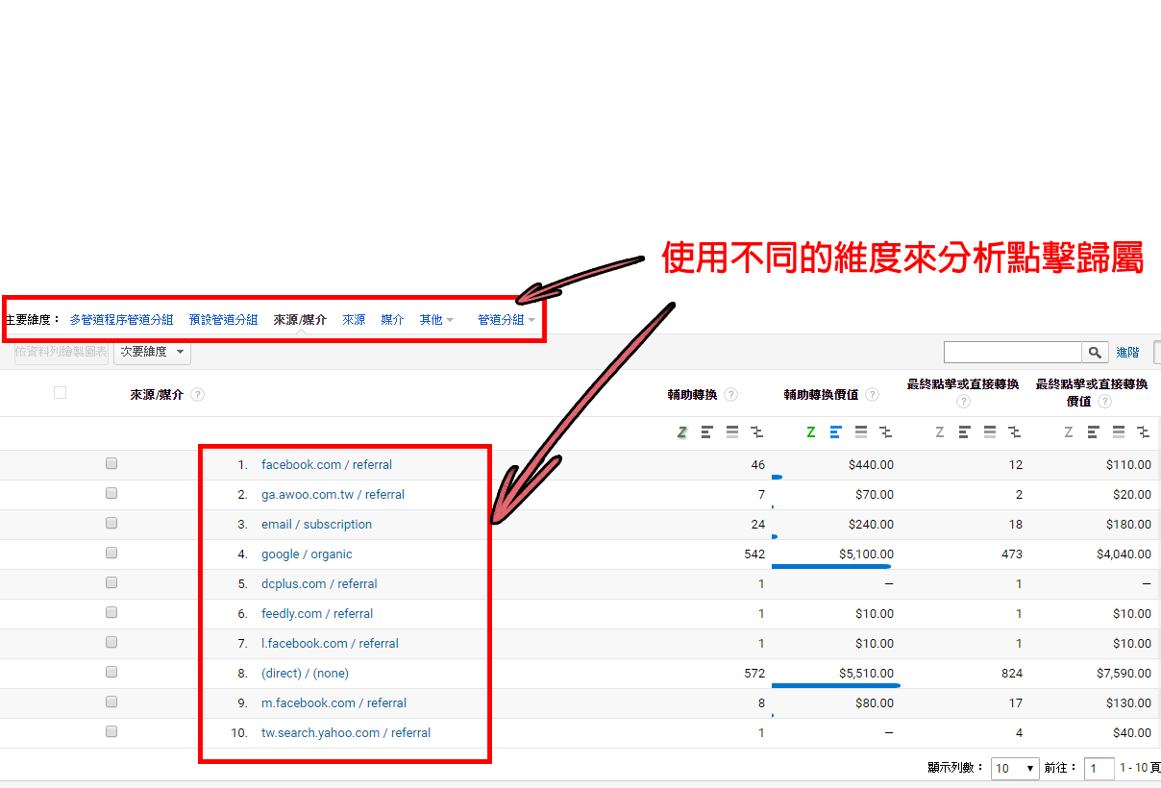The image size is (1161, 788).
Task: Open the 進階 advanced filter link
Action: point(1127,353)
